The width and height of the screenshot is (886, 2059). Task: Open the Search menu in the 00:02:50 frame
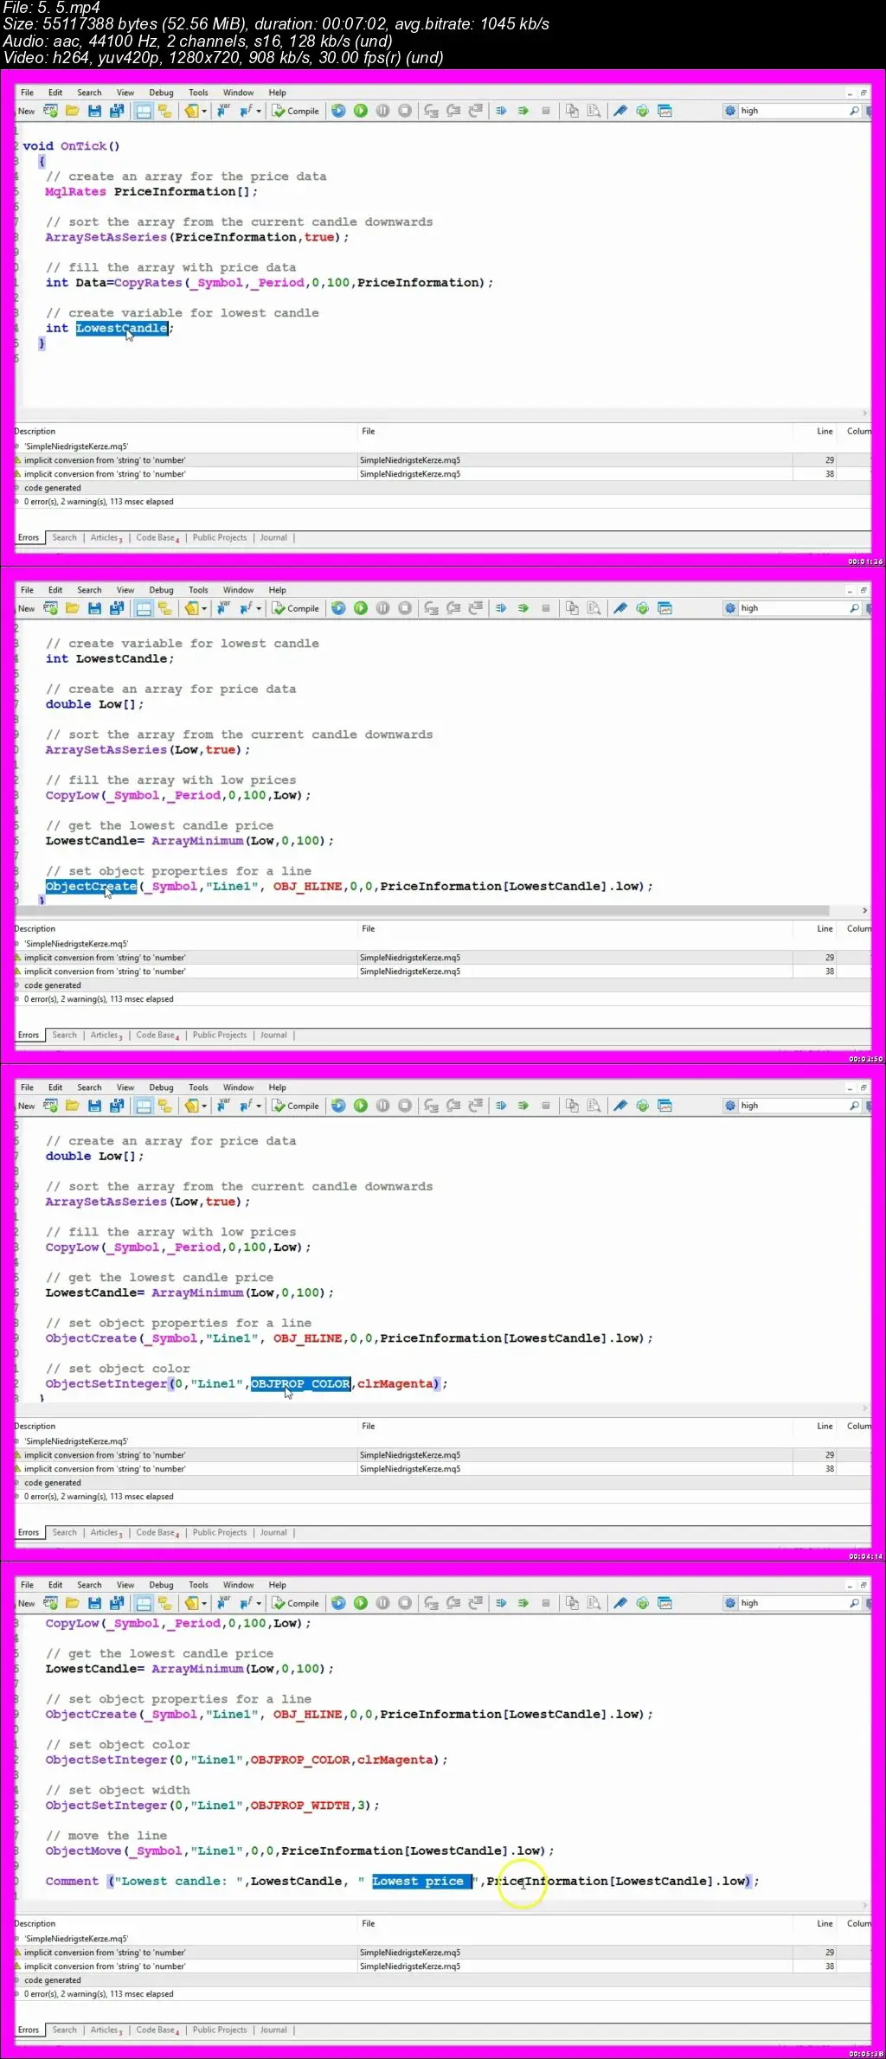89,590
